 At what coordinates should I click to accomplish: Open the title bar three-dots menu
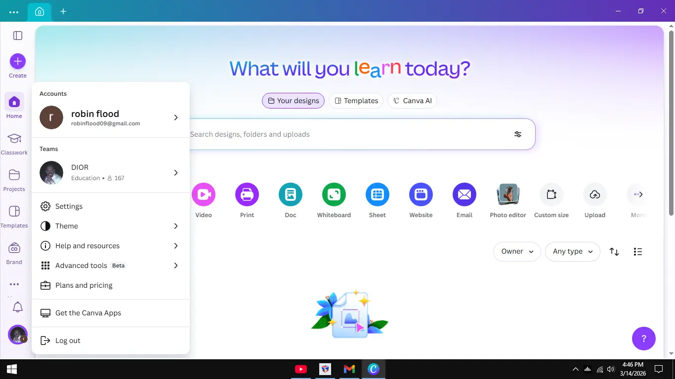pyautogui.click(x=14, y=12)
